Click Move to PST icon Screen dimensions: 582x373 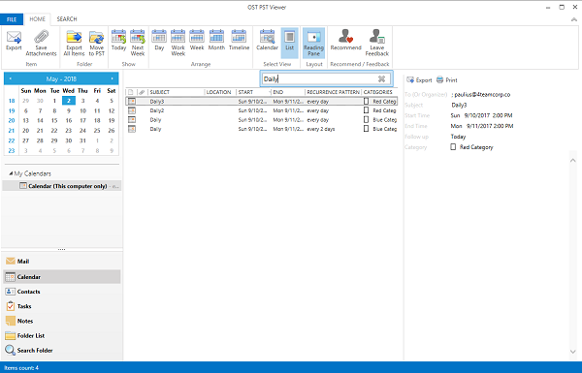click(96, 37)
